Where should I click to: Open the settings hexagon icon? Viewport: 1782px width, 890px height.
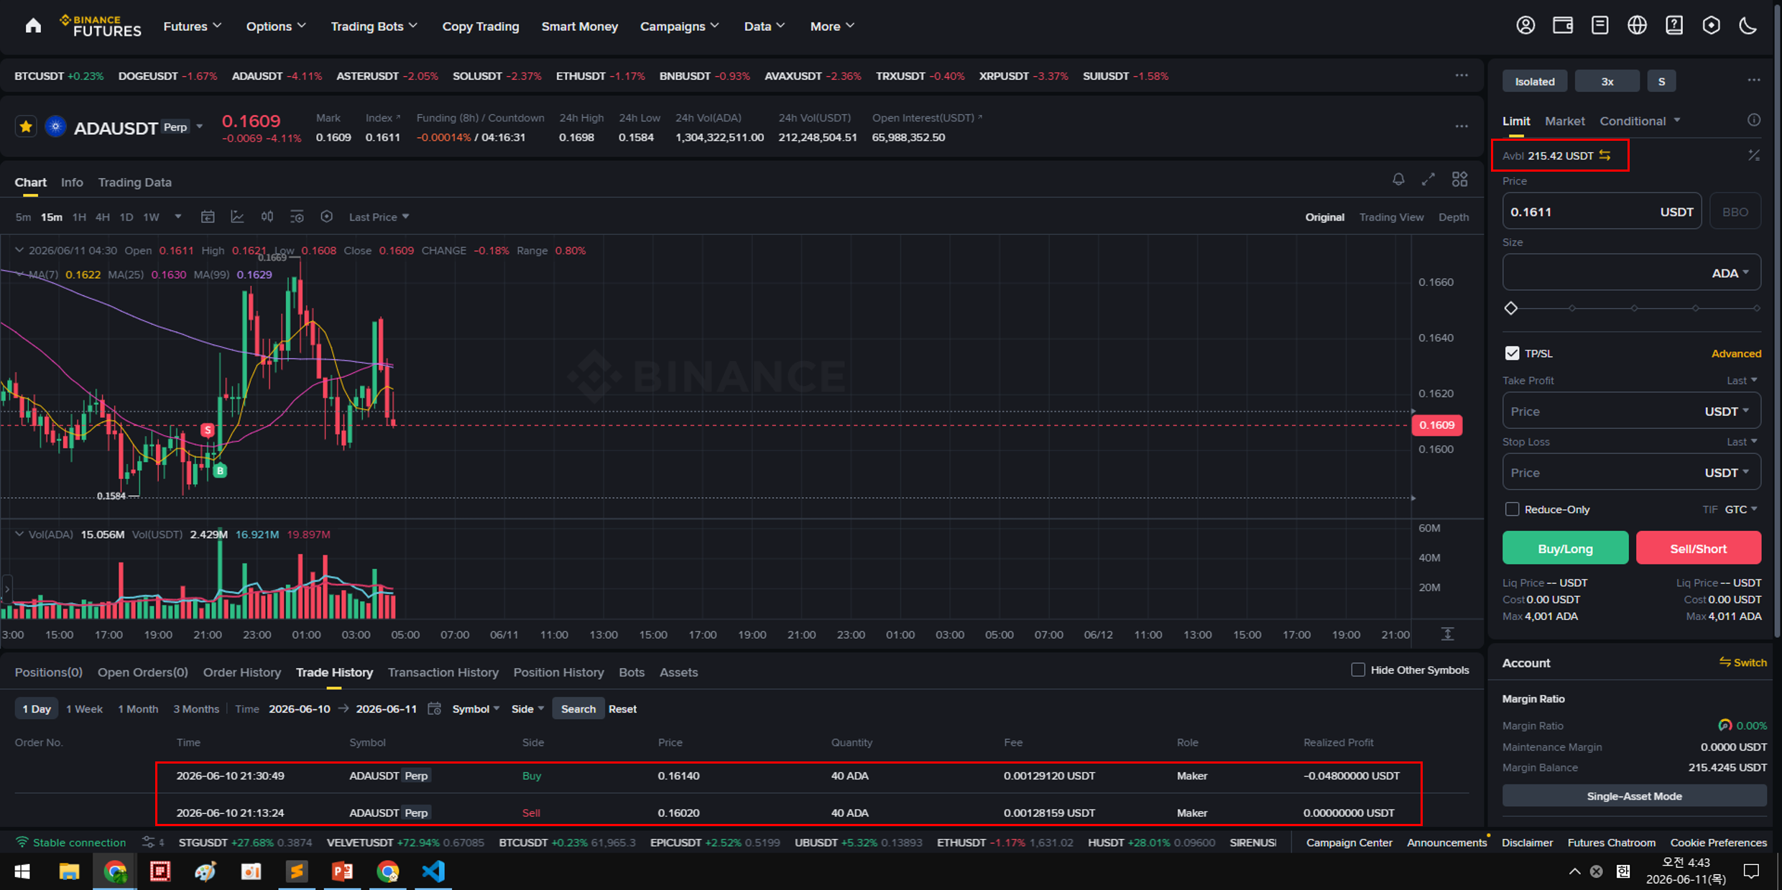1712,26
